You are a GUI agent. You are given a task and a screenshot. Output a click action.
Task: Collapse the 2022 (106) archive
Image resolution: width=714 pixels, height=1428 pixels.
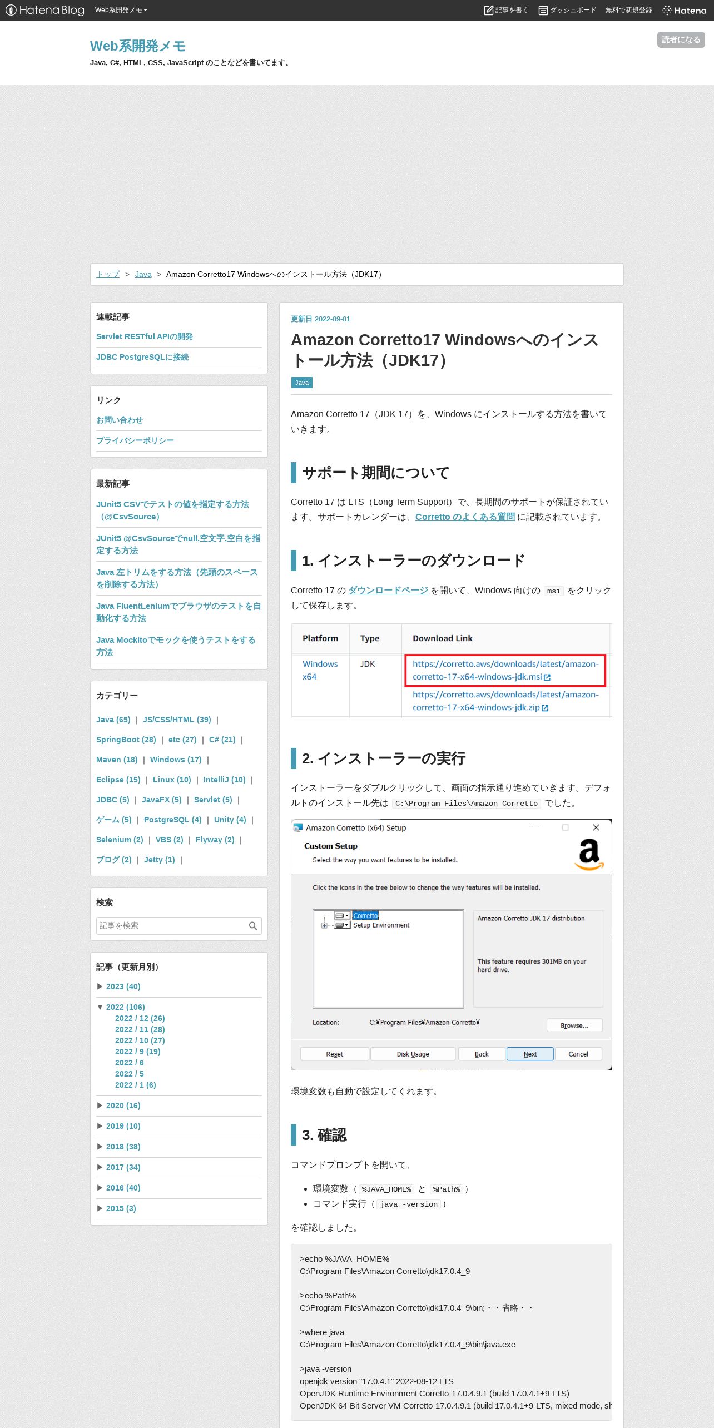(x=100, y=1007)
